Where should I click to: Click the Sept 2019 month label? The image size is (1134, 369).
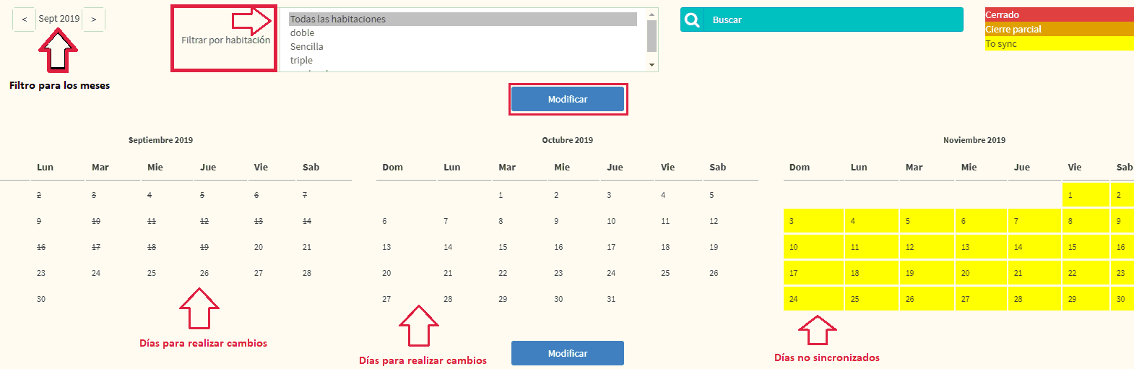pos(59,19)
